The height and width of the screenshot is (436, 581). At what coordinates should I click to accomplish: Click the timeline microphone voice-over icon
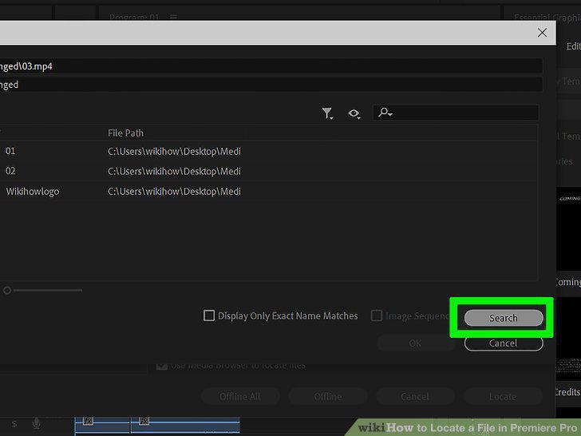coord(37,423)
